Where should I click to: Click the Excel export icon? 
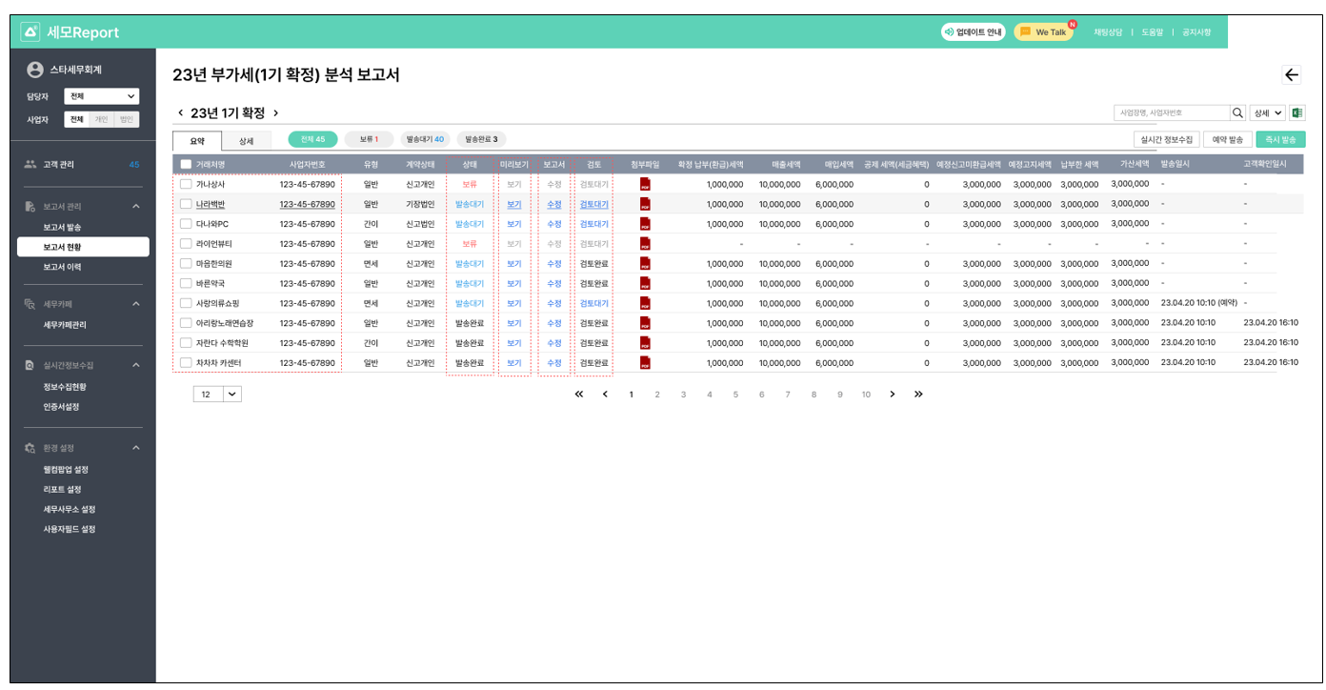[x=1296, y=112]
